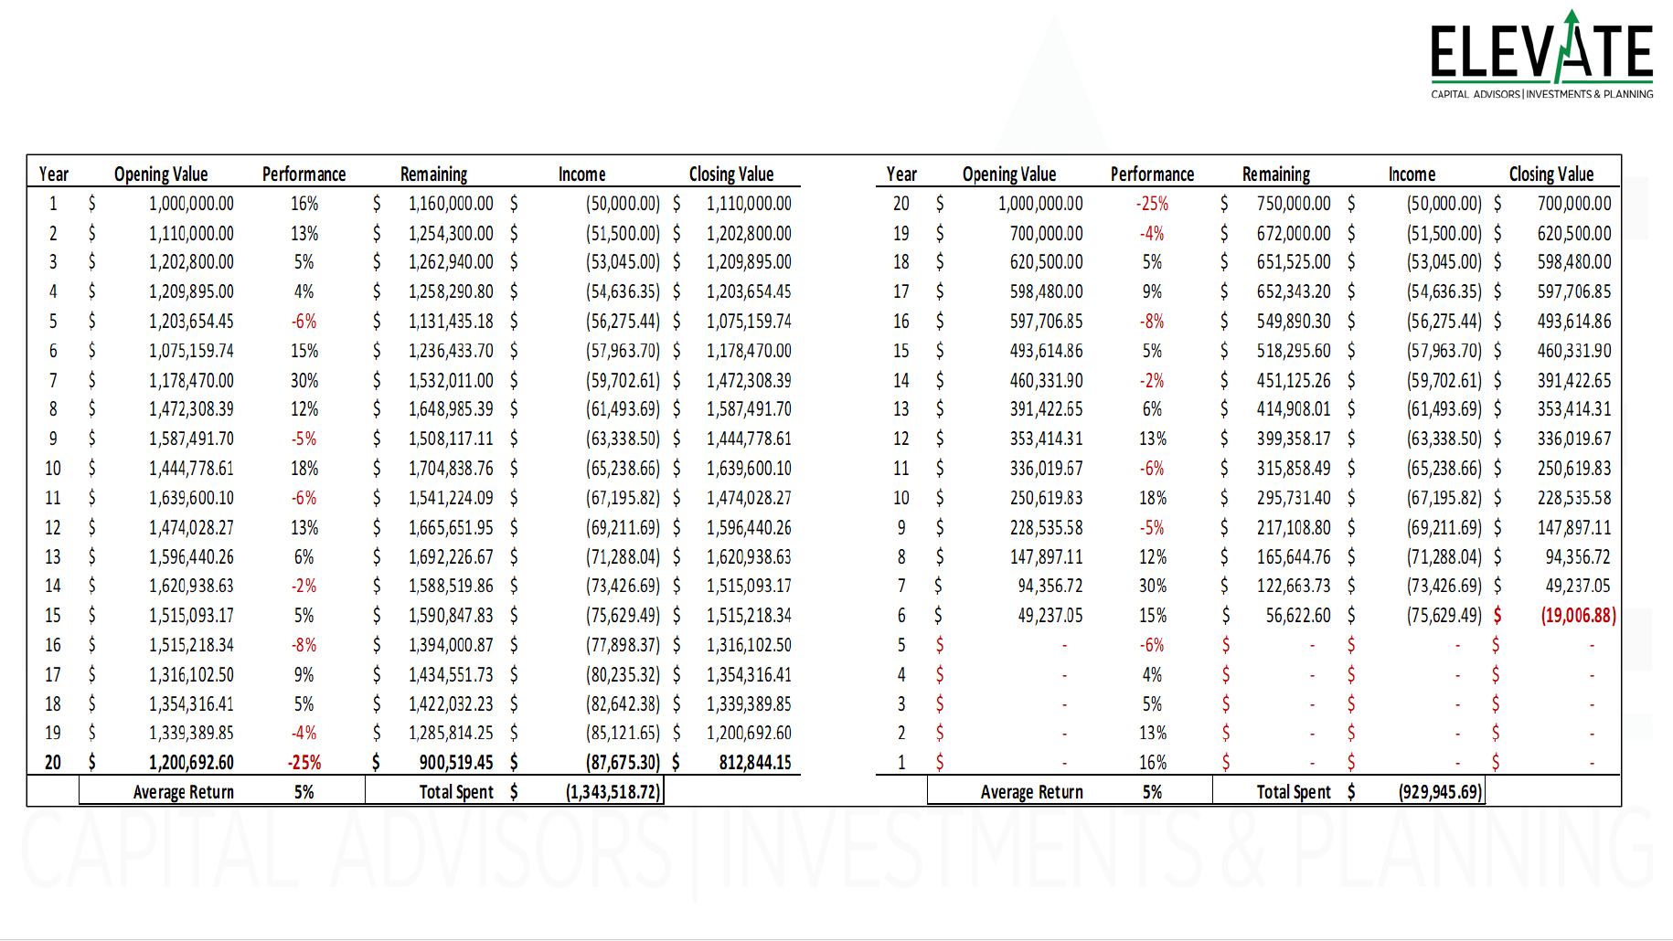Click bold closing value 812,844.15
1673x941 pixels.
[x=755, y=763]
